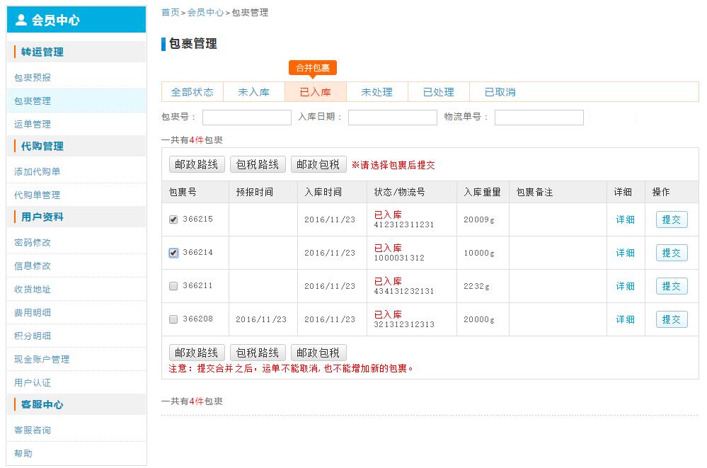Viewport: 707px width, 468px height.
Task: Uncheck the checkbox for package 366214
Action: [x=173, y=253]
